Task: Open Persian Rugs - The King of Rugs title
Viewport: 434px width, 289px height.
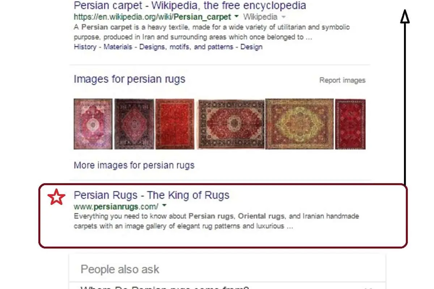Action: [x=152, y=195]
